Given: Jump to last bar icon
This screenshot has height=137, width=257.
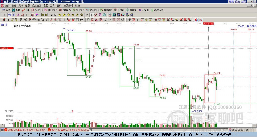Looking at the screenshot, I should coord(47,15).
